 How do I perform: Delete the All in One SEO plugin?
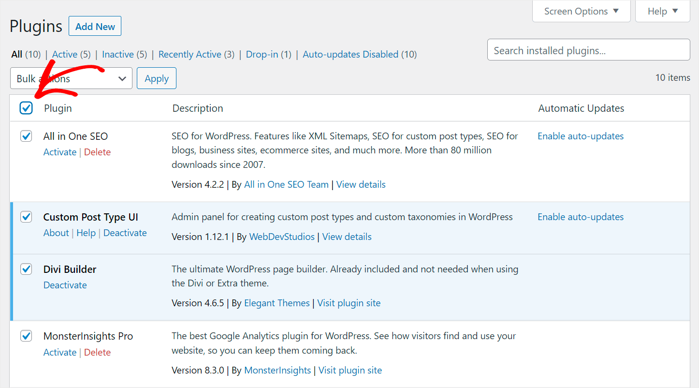tap(98, 152)
